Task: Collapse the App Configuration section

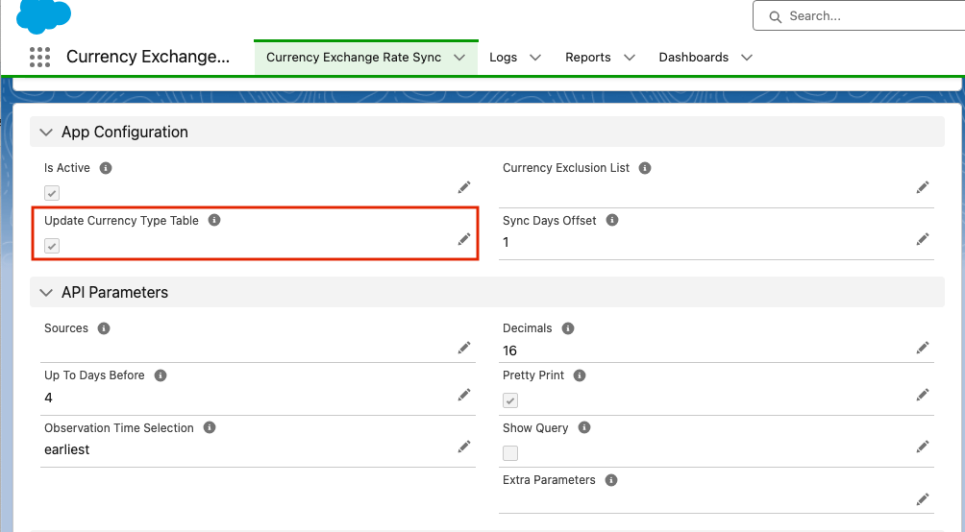Action: tap(46, 133)
